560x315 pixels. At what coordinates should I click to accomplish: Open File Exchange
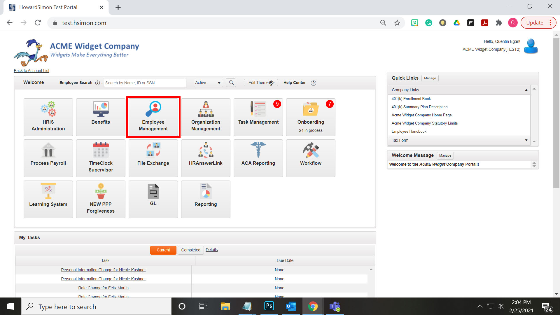[x=153, y=158]
